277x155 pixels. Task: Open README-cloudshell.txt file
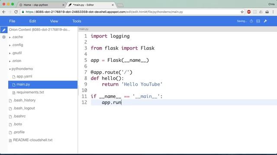pos(33,140)
